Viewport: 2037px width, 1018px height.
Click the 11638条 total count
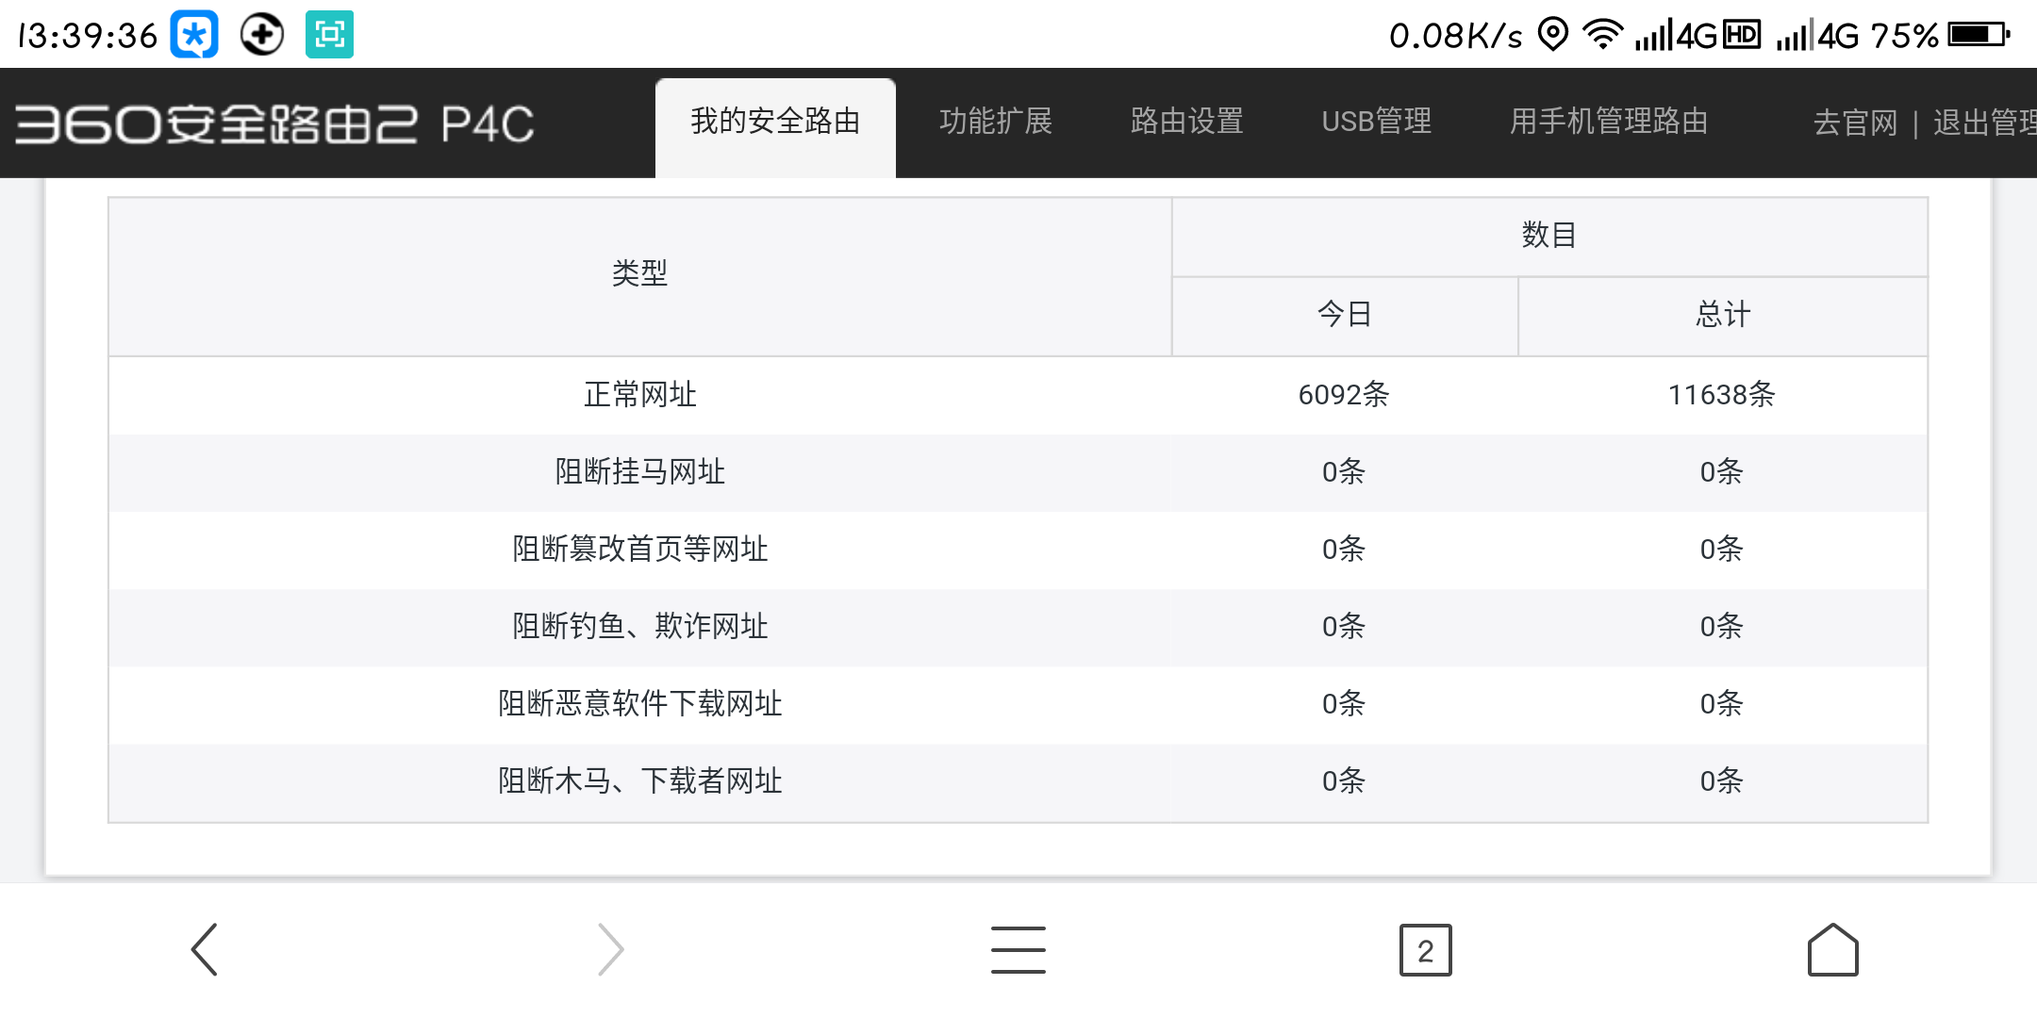tap(1722, 394)
